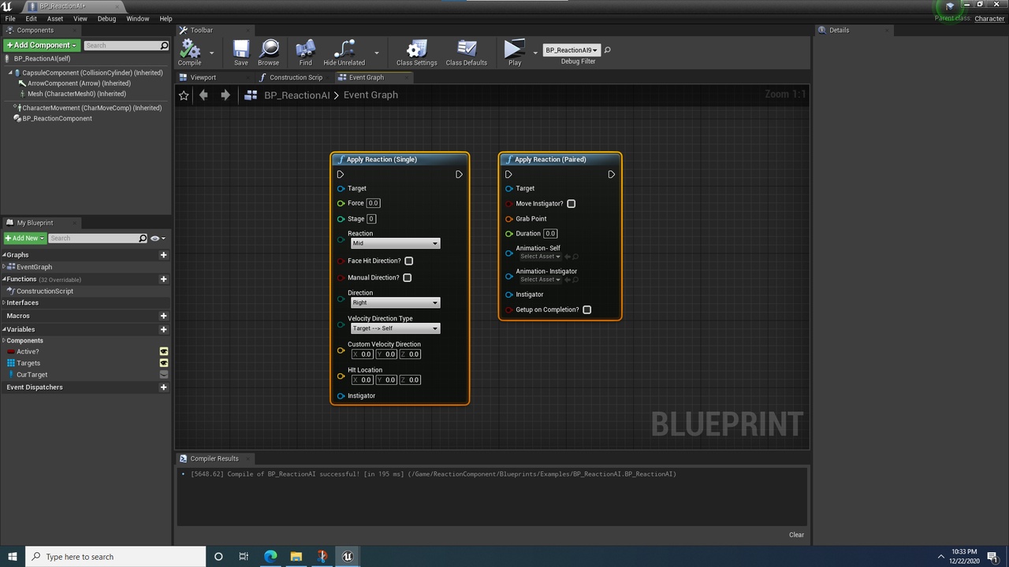Add a new function with plus icon
This screenshot has width=1009, height=567.
163,279
